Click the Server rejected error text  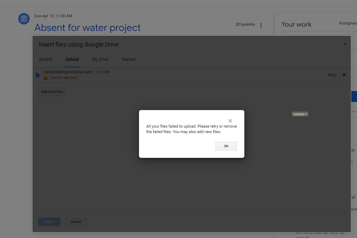(64, 77)
